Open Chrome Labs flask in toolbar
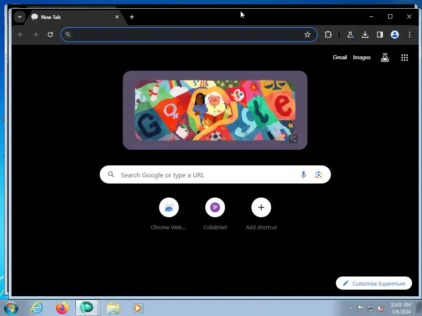This screenshot has height=316, width=422. click(350, 35)
